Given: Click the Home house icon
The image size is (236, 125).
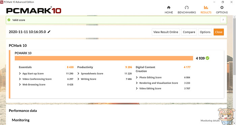Looking at the screenshot, I should click(x=169, y=7).
